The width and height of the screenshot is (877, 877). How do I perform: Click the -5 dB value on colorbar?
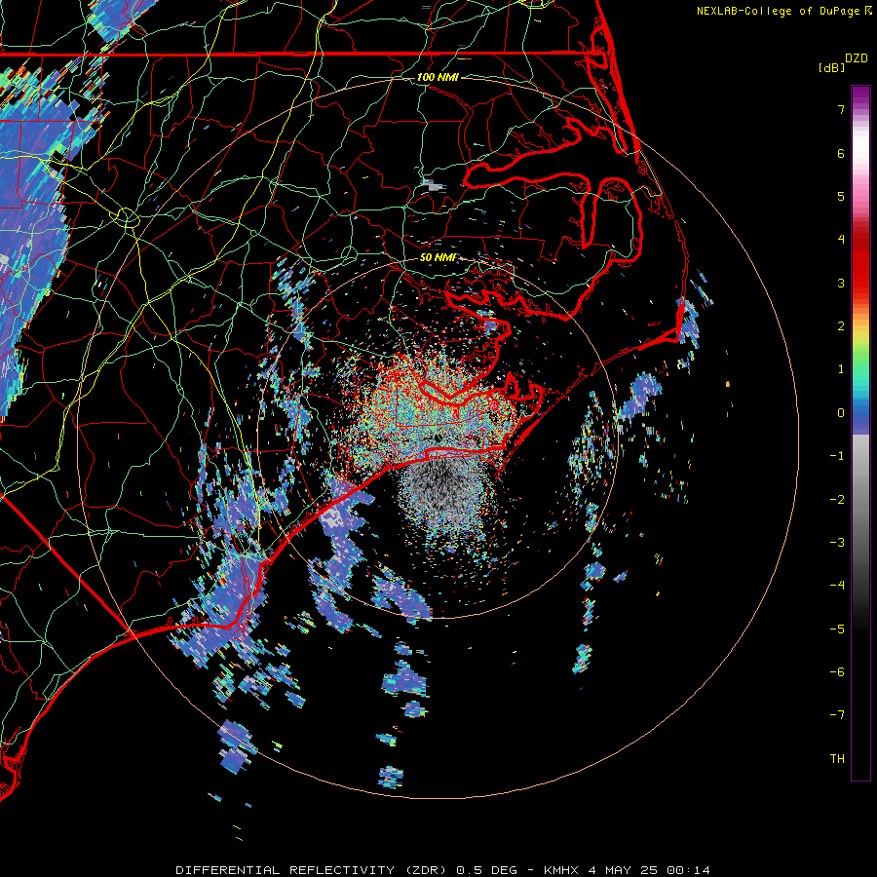(837, 629)
